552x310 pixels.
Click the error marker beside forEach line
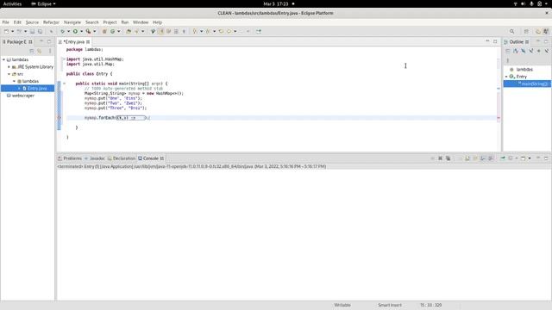pos(60,118)
